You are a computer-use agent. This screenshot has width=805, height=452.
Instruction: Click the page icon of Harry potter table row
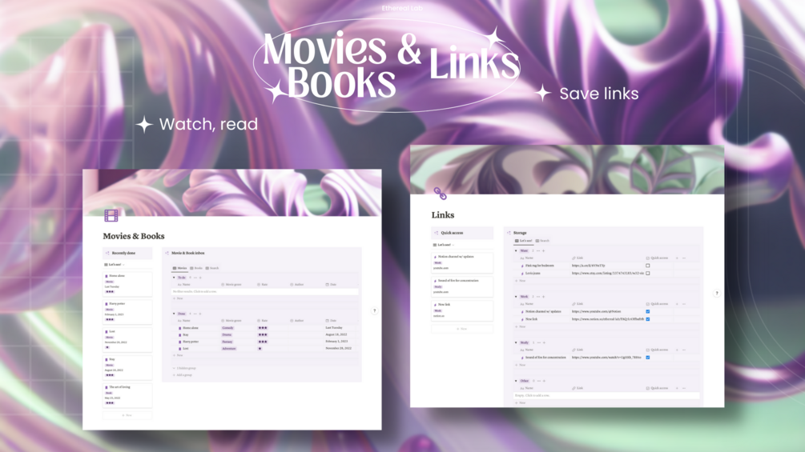[x=179, y=342]
